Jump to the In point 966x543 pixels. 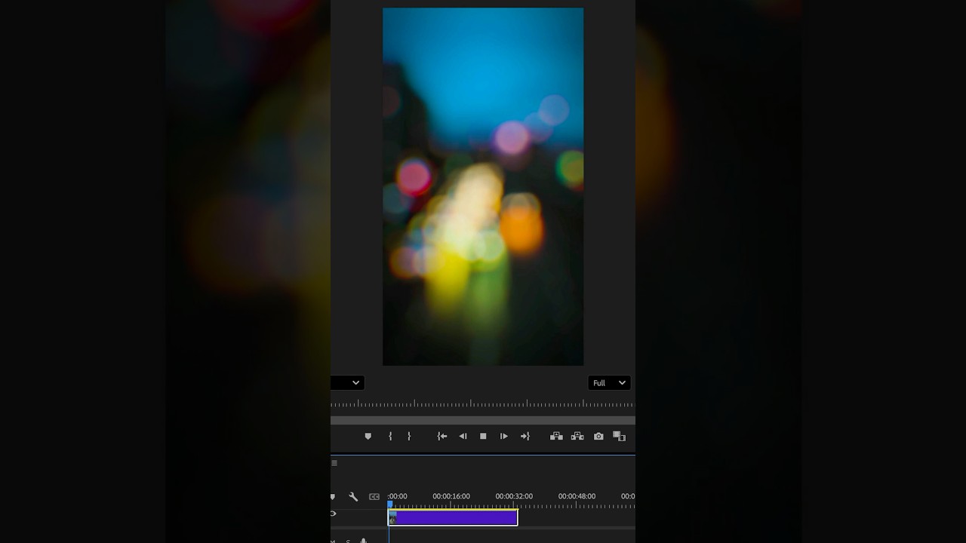(442, 436)
